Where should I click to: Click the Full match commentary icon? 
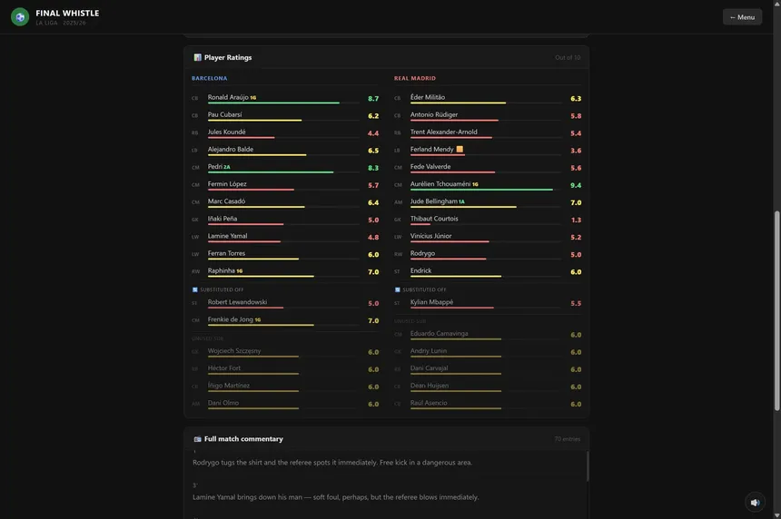(x=197, y=439)
